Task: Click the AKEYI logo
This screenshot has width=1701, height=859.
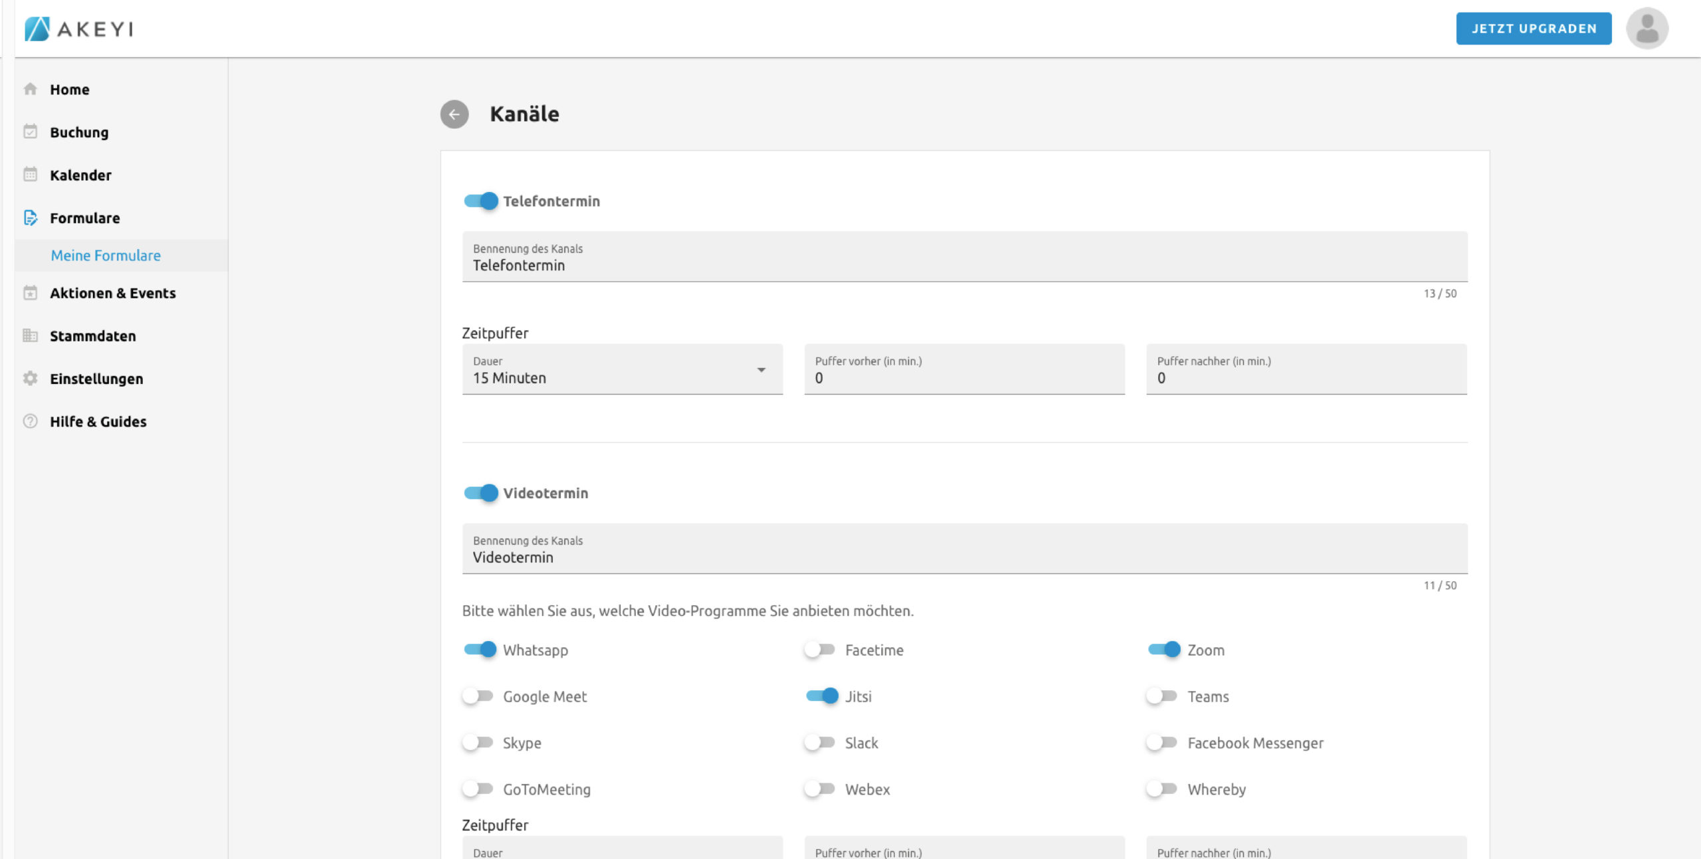Action: click(79, 29)
